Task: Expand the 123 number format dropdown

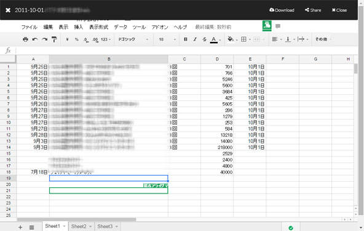Action: coord(106,39)
